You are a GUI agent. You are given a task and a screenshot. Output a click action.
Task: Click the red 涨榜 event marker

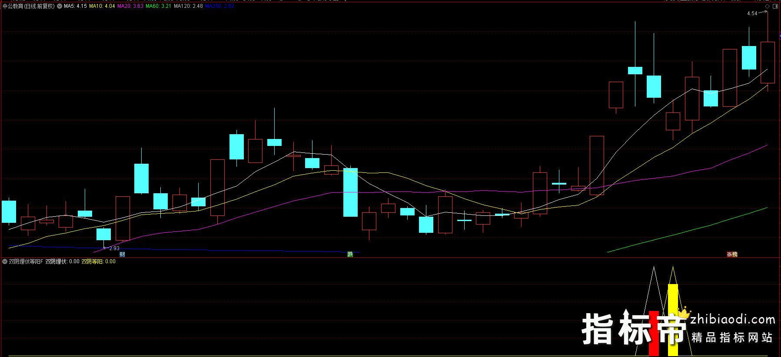tap(732, 255)
